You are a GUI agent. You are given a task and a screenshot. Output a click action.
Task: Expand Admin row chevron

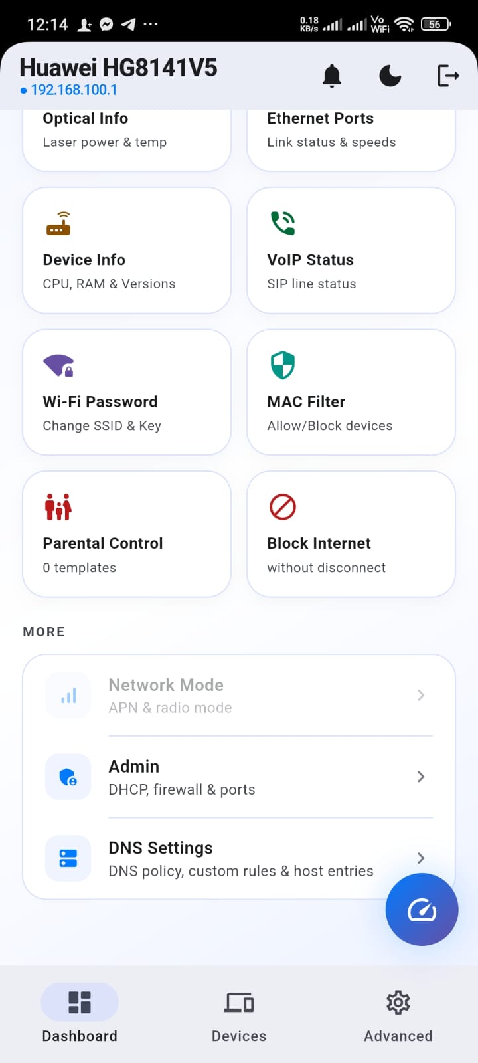coord(421,777)
